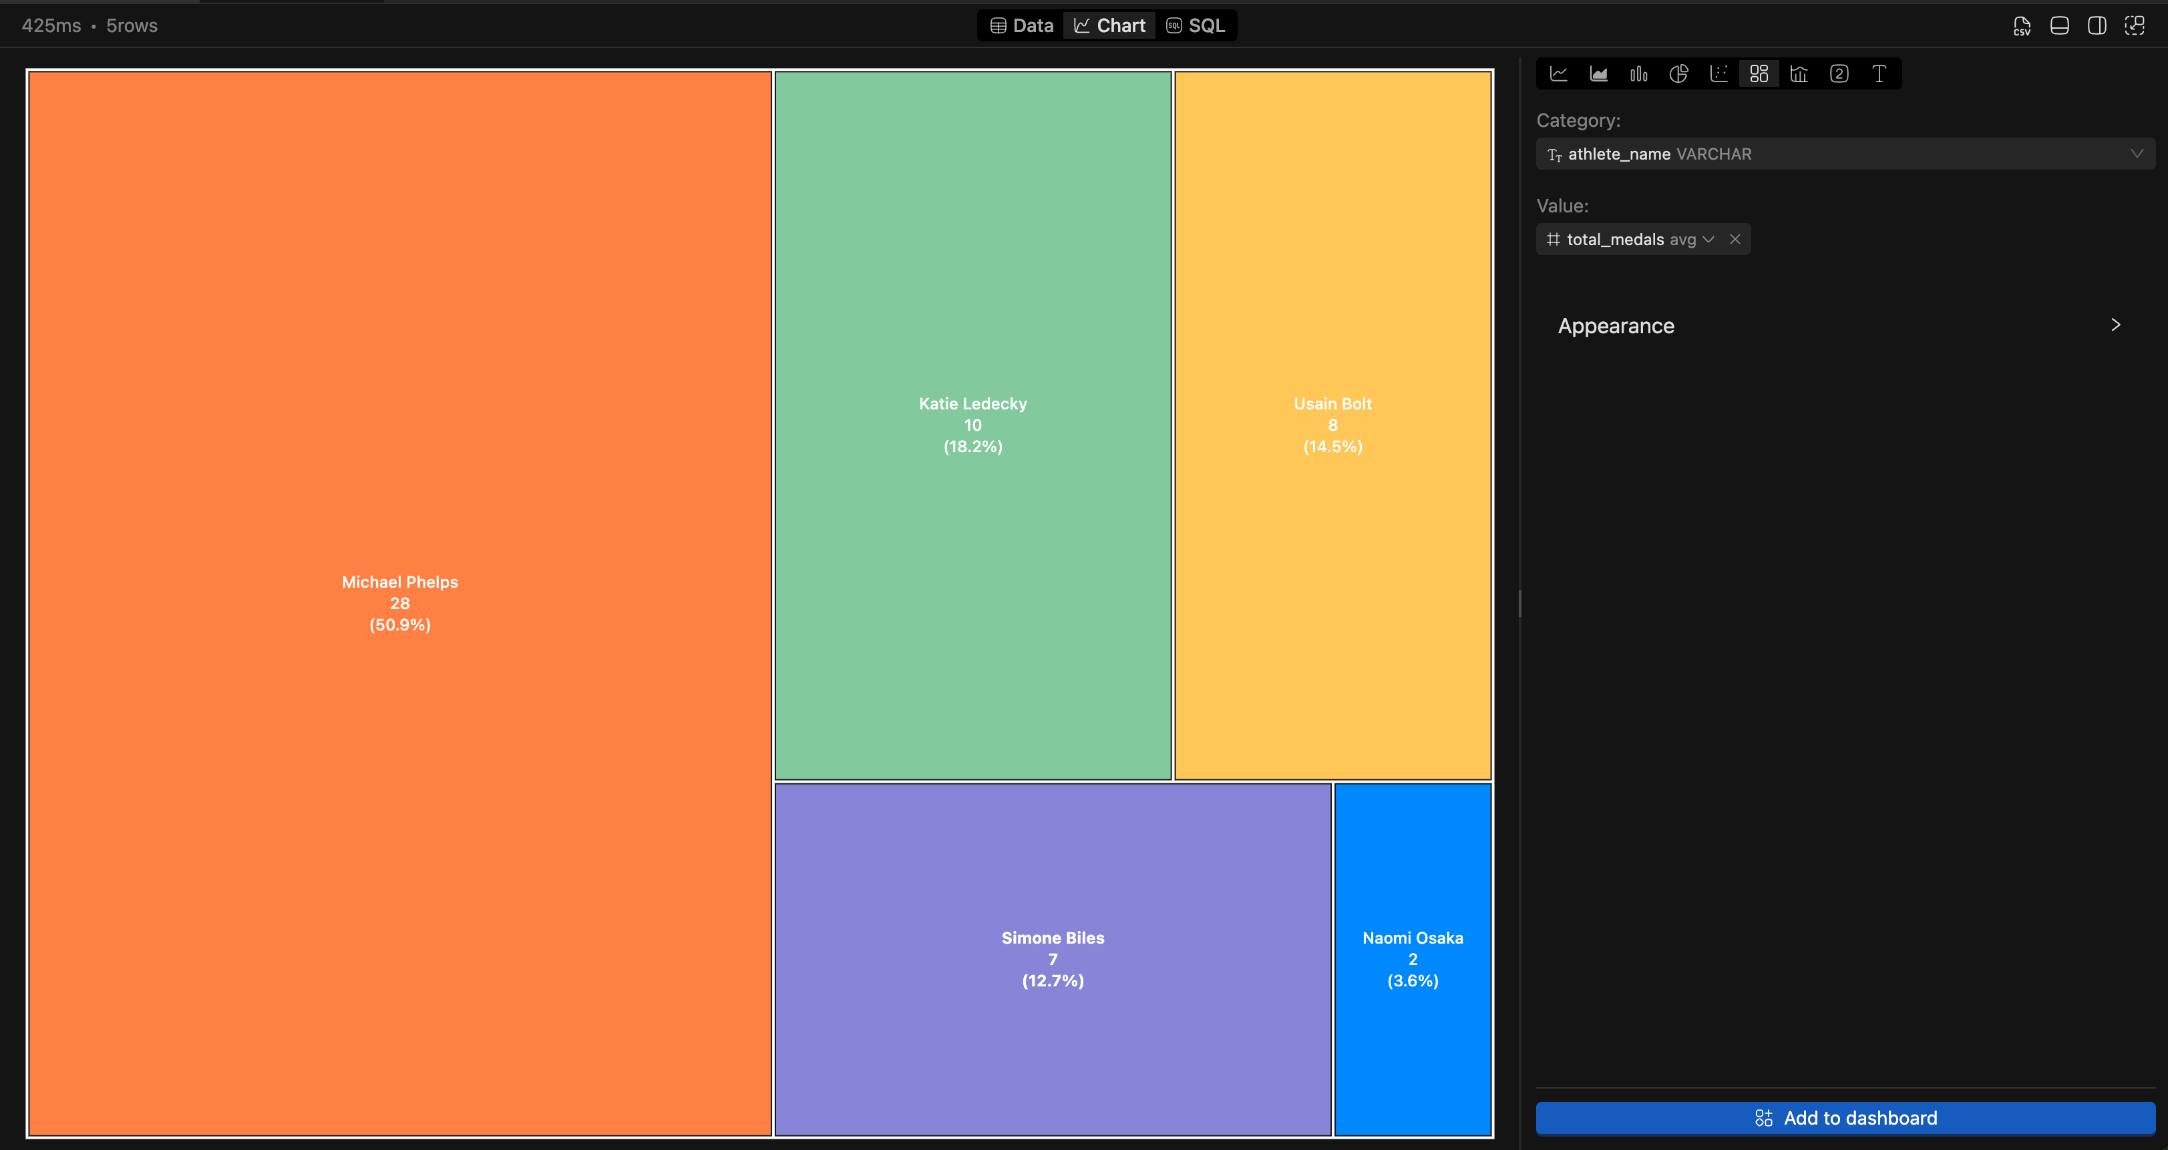The height and width of the screenshot is (1150, 2168).
Task: Select the Michael Phelps treemap segment
Action: 400,603
